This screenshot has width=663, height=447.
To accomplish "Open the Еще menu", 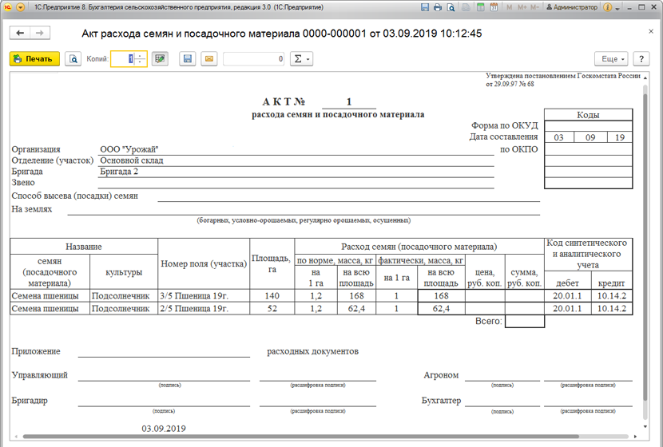I will pyautogui.click(x=611, y=59).
